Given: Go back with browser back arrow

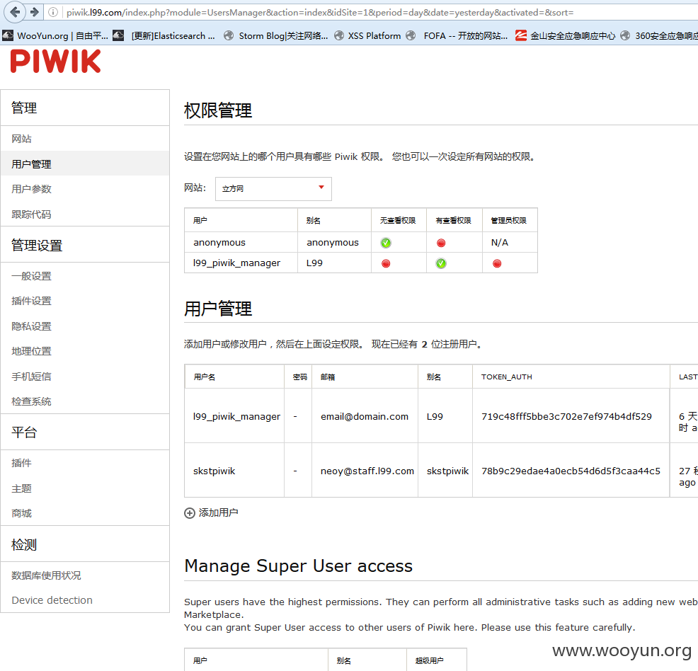Looking at the screenshot, I should point(15,12).
